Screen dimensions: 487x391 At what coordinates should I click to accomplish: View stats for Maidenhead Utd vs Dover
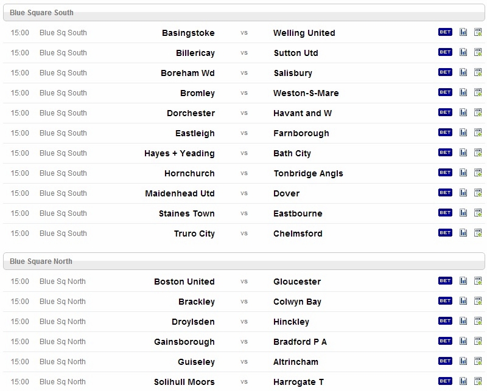[463, 192]
